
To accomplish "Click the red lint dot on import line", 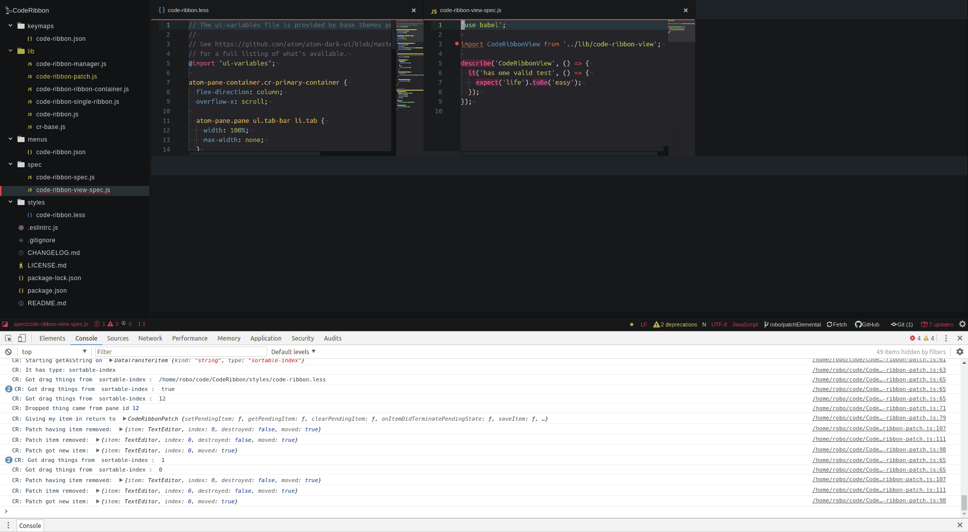I will [x=457, y=44].
